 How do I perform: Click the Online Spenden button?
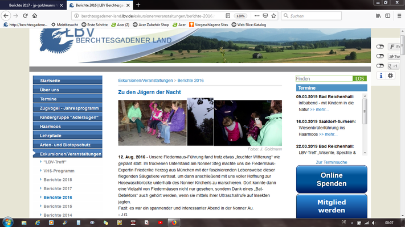click(332, 179)
